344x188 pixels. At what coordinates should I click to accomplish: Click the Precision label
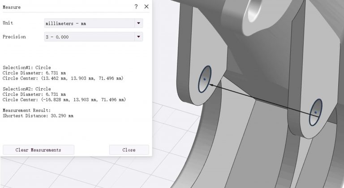click(14, 37)
